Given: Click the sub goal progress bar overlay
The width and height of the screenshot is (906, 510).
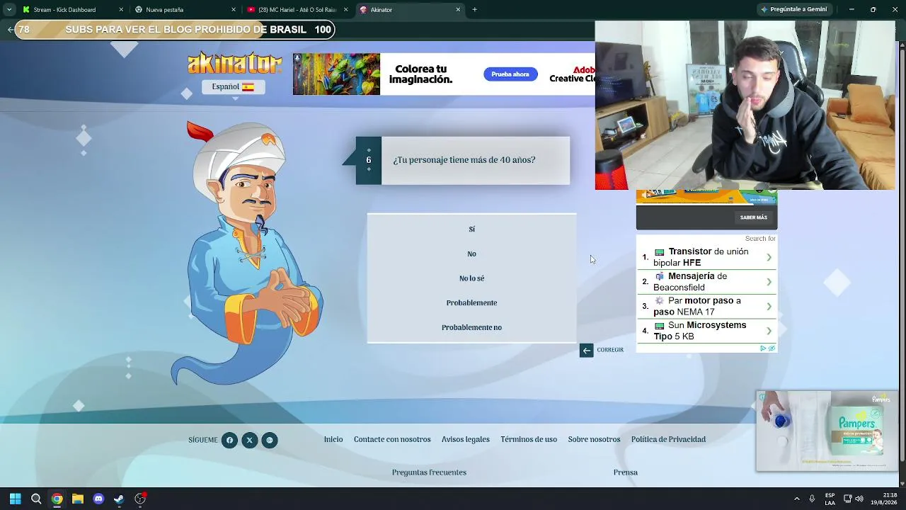Looking at the screenshot, I should tap(174, 30).
